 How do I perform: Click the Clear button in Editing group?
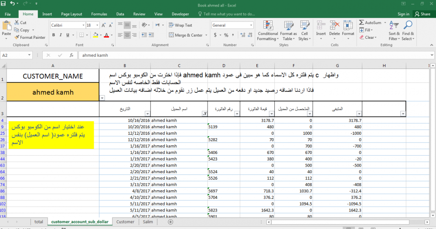pos(368,37)
